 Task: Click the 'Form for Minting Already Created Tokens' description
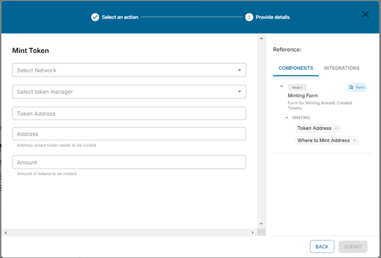pyautogui.click(x=320, y=105)
